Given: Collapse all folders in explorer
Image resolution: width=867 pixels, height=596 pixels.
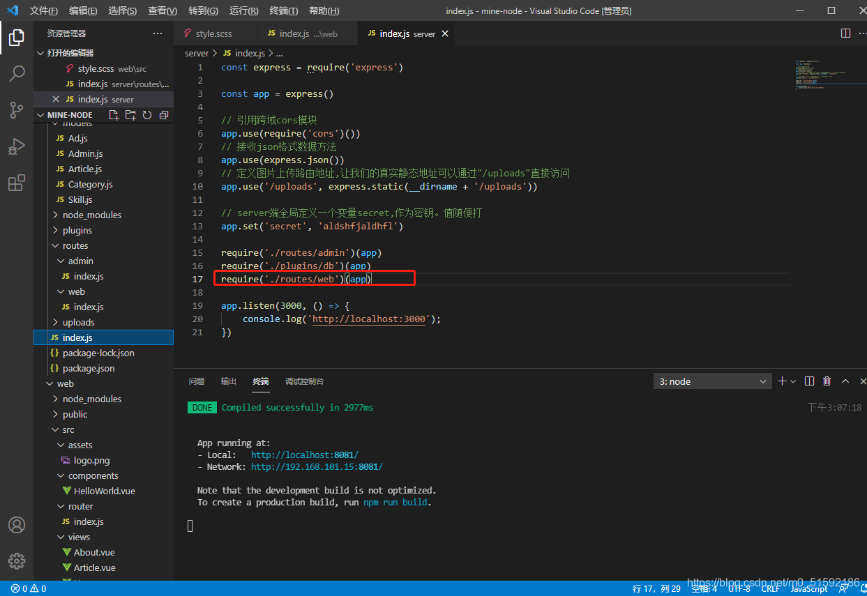Looking at the screenshot, I should click(164, 115).
